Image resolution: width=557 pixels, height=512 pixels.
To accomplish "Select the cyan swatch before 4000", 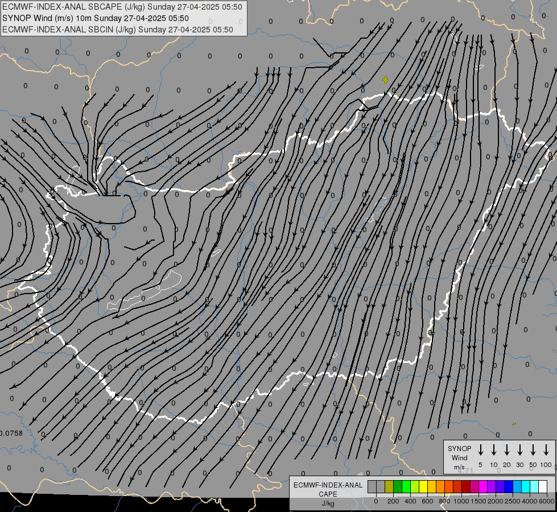I will click(526, 486).
